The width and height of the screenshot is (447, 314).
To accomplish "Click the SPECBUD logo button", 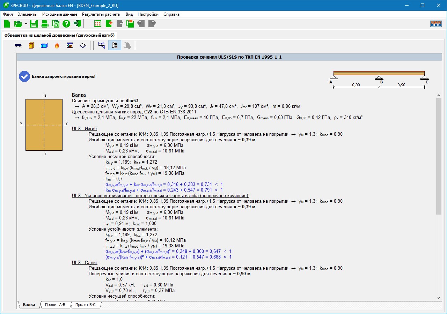I will [x=436, y=24].
